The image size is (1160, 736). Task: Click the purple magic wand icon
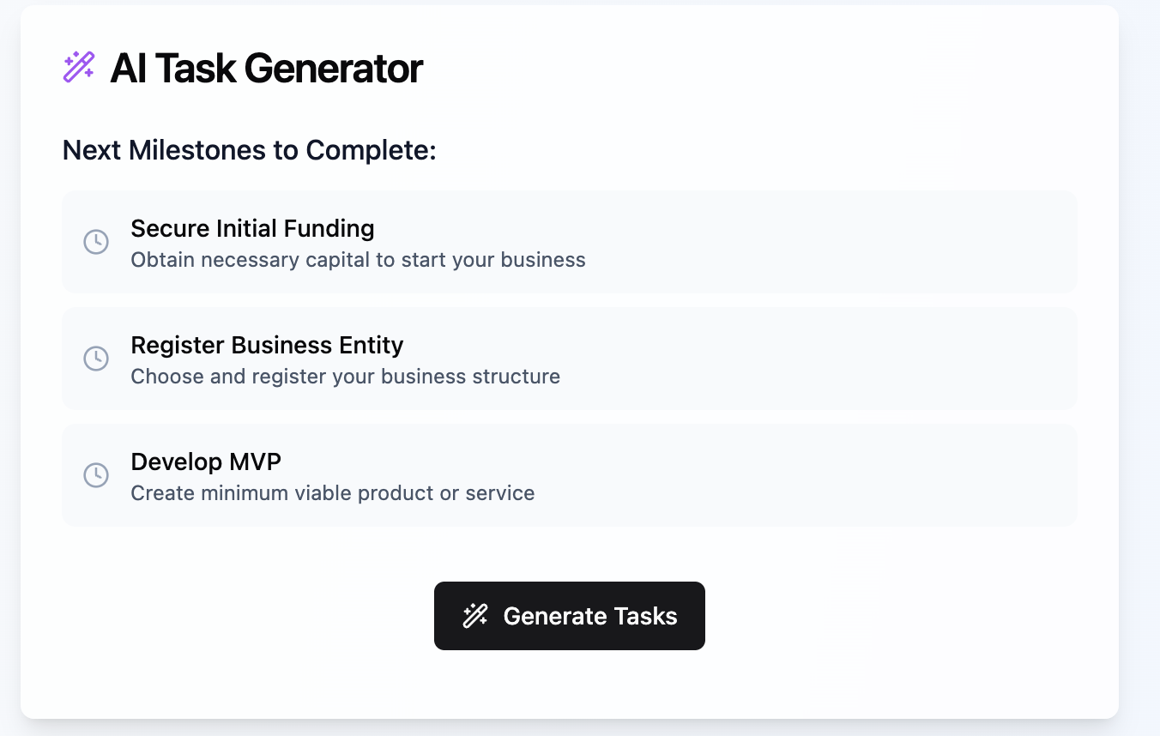[x=79, y=67]
